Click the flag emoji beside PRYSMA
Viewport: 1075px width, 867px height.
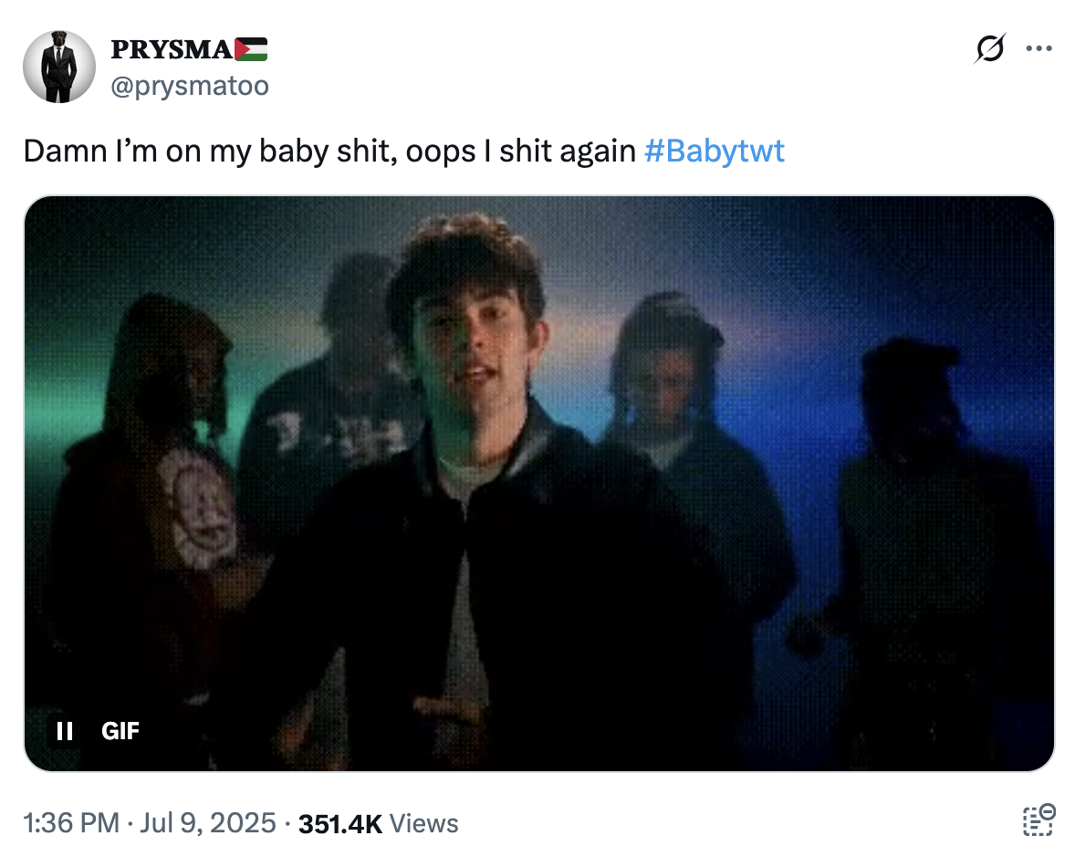[x=252, y=49]
